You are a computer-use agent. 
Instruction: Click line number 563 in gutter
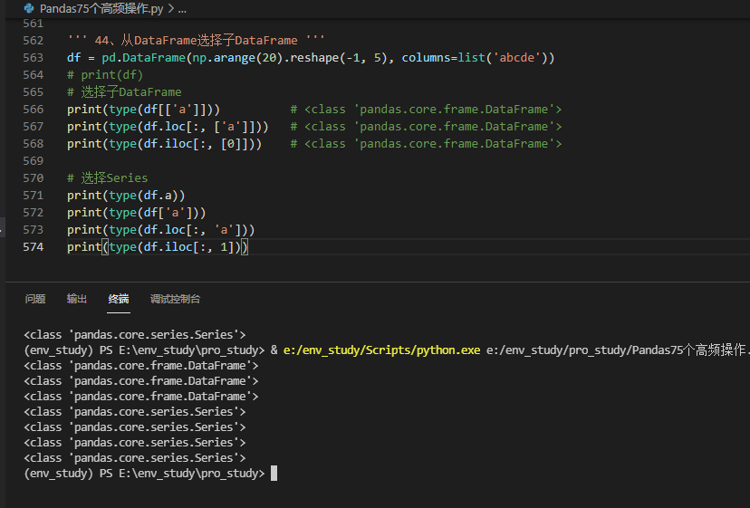[x=33, y=58]
